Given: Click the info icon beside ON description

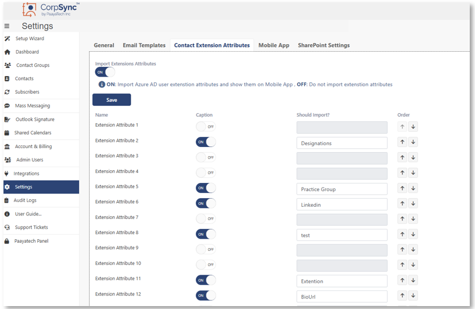Looking at the screenshot, I should (102, 84).
